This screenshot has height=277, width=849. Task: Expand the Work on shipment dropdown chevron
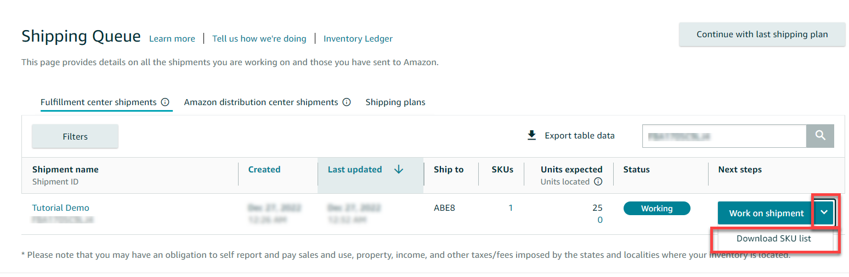(824, 213)
